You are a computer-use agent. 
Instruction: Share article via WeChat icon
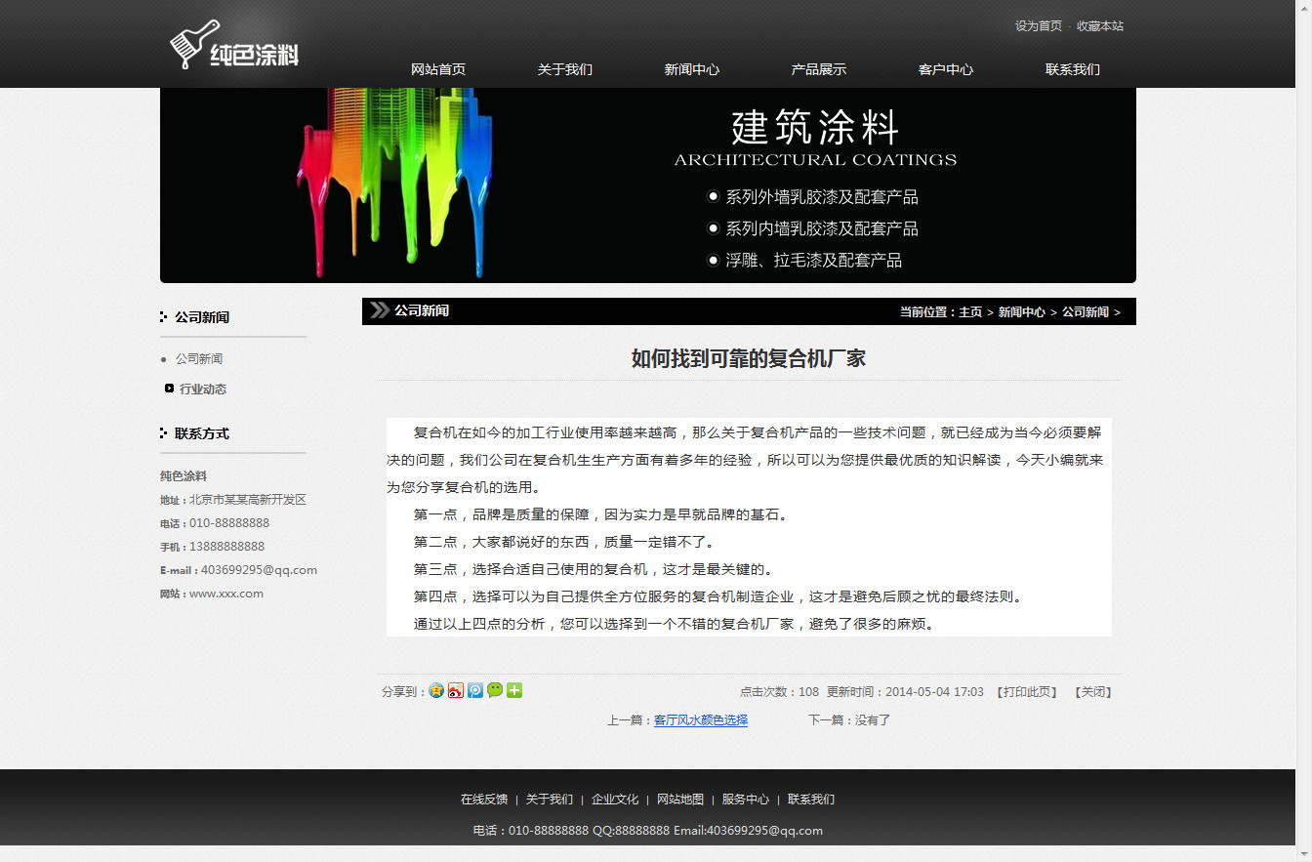495,690
